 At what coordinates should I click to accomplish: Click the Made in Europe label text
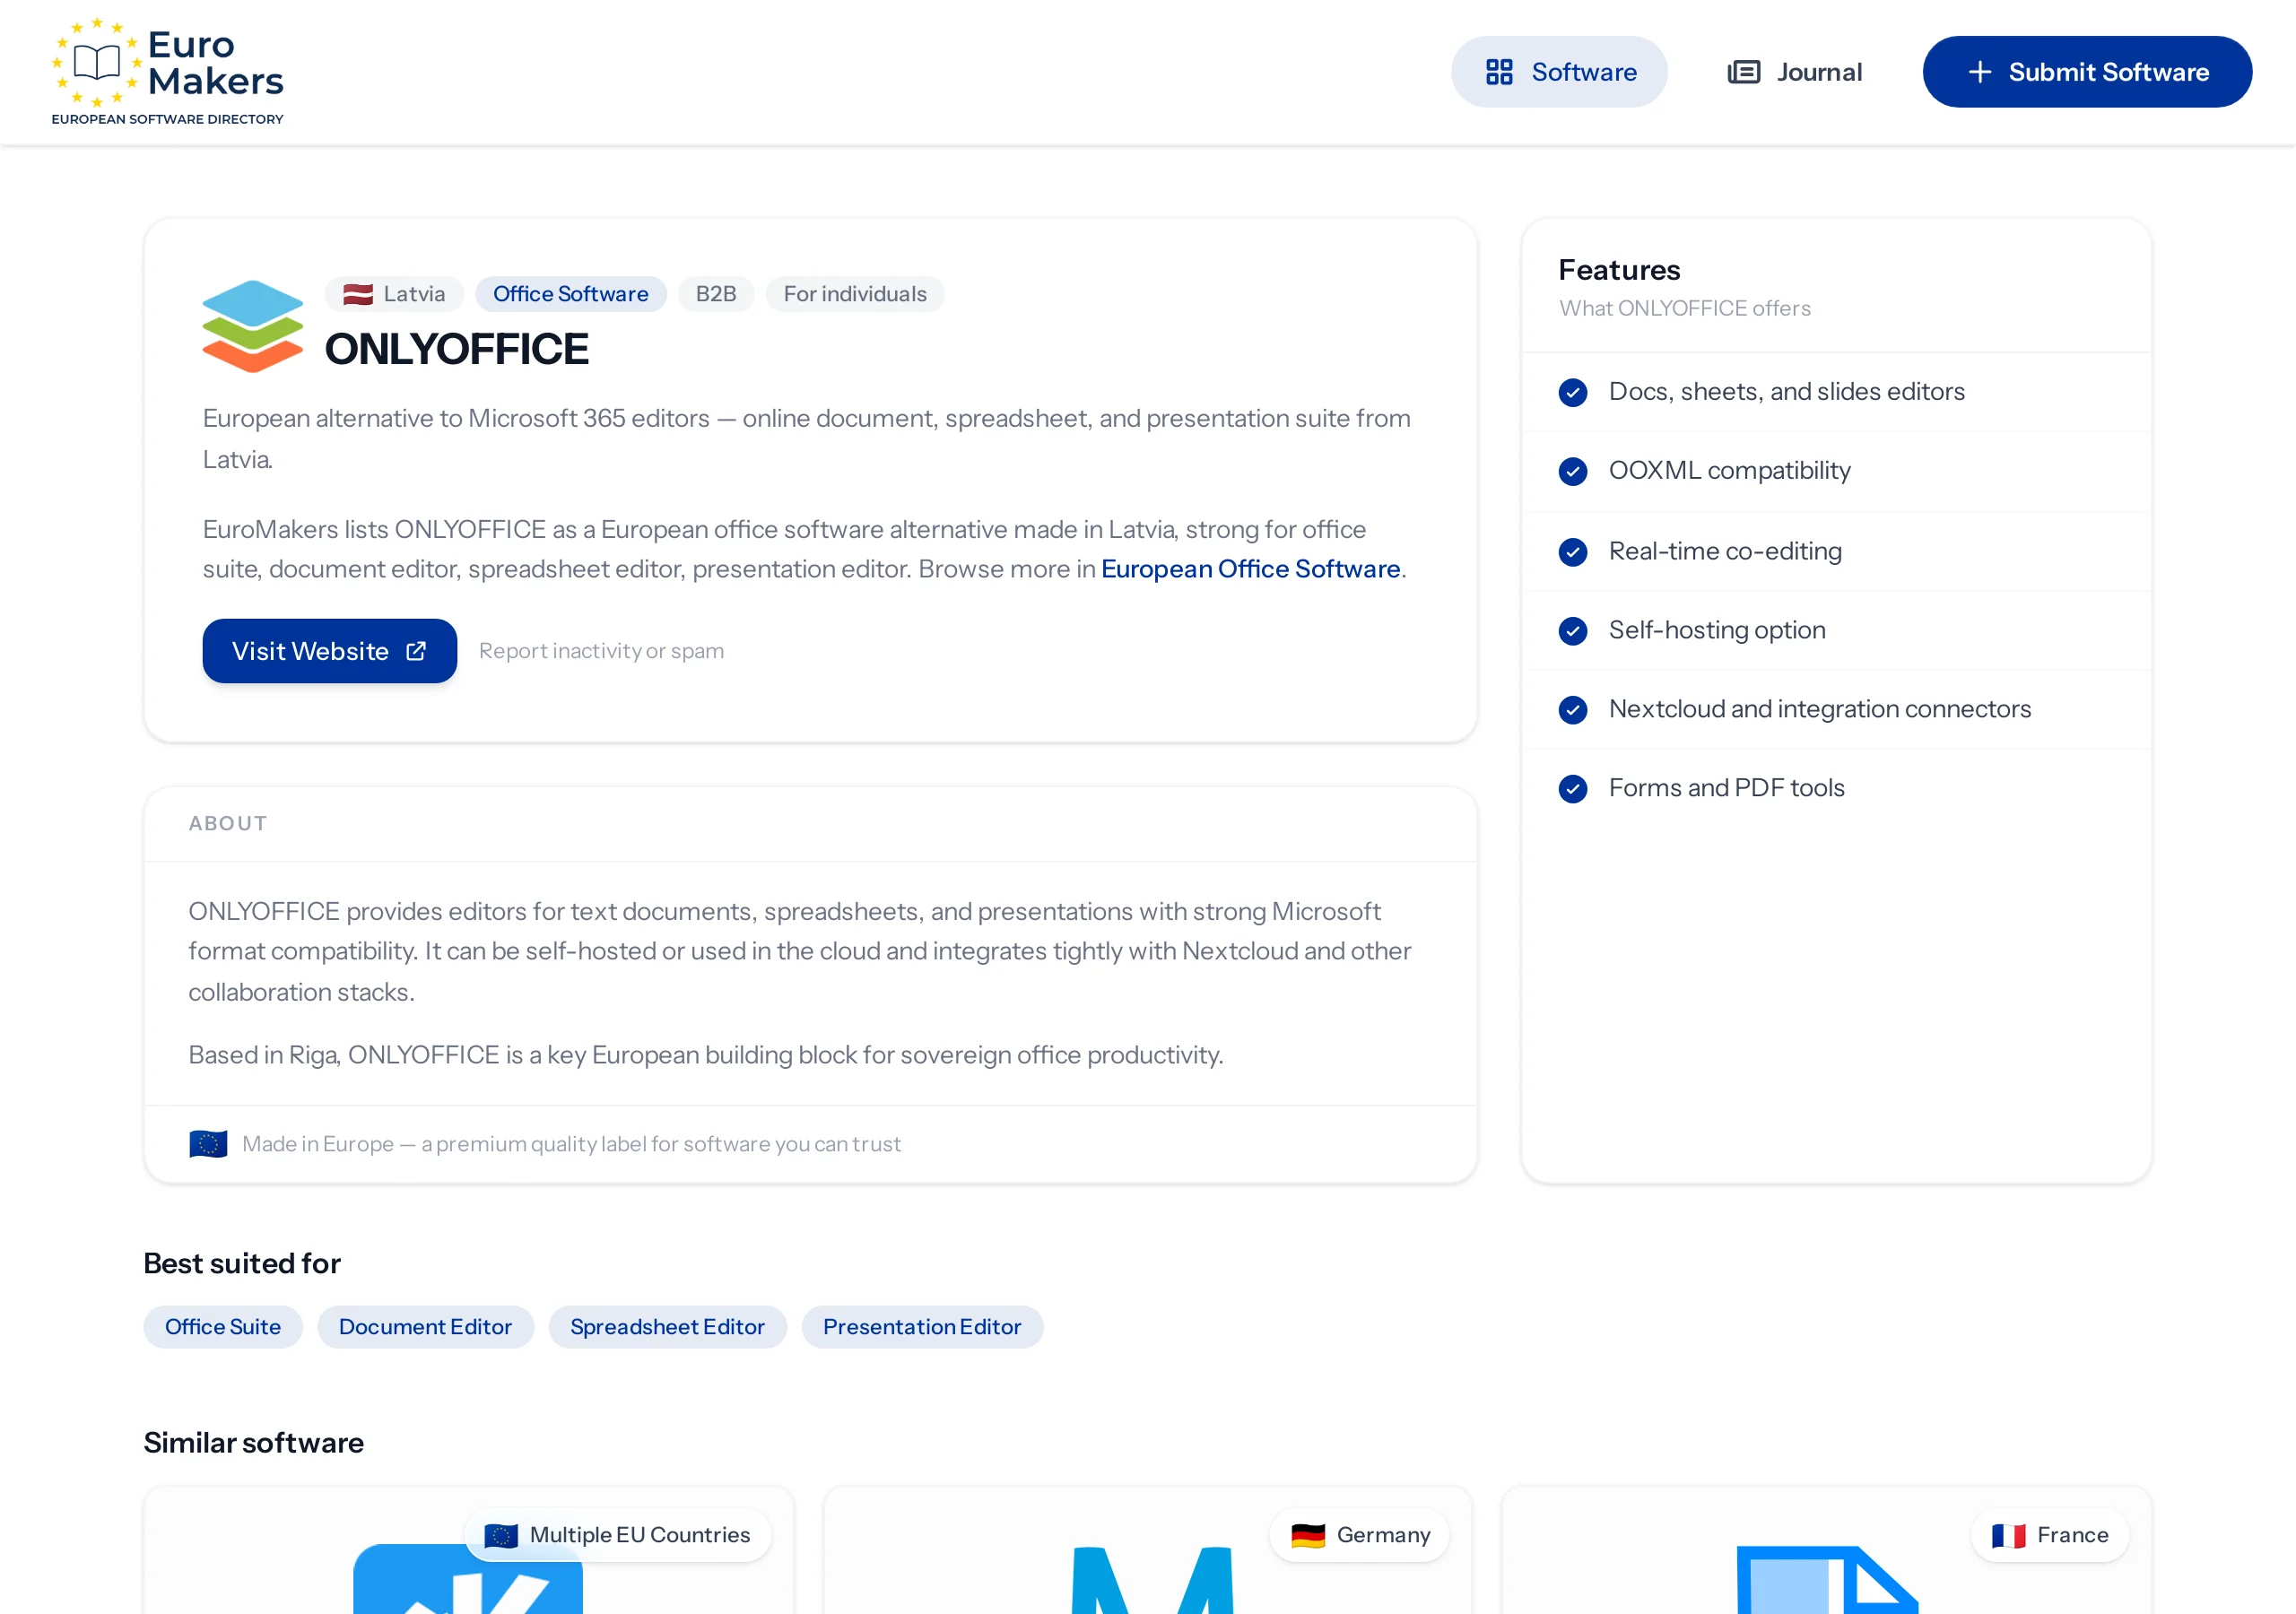click(x=571, y=1144)
